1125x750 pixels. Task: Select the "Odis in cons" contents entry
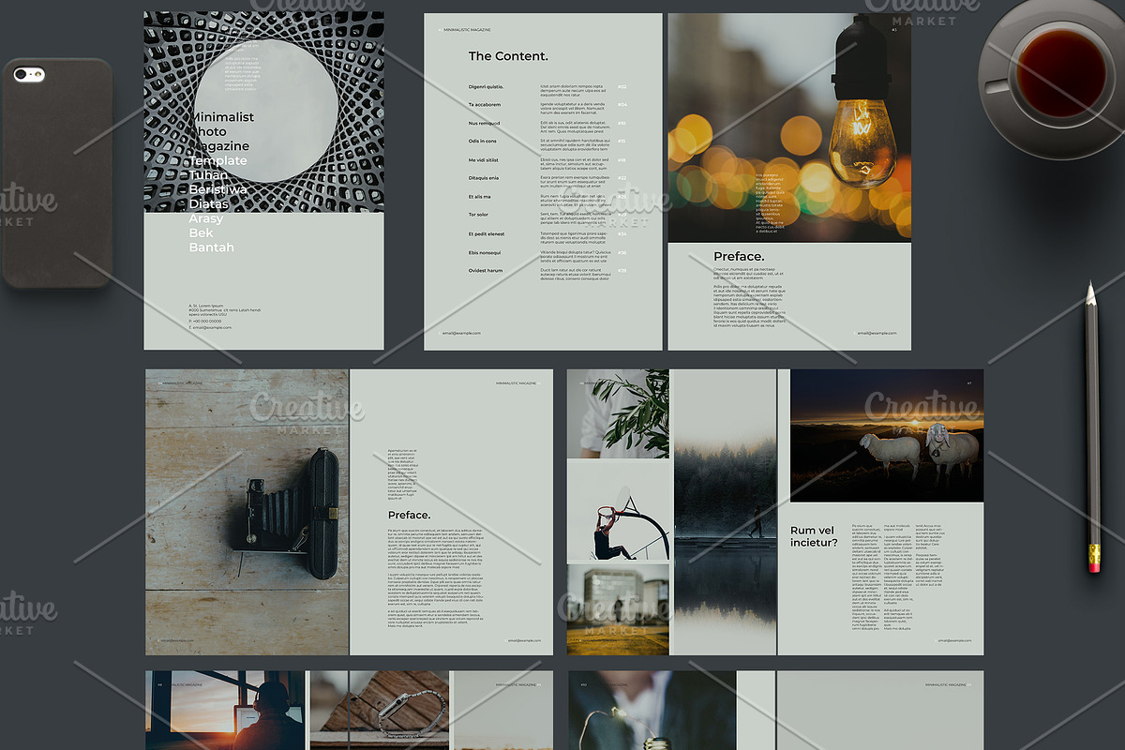[x=482, y=142]
